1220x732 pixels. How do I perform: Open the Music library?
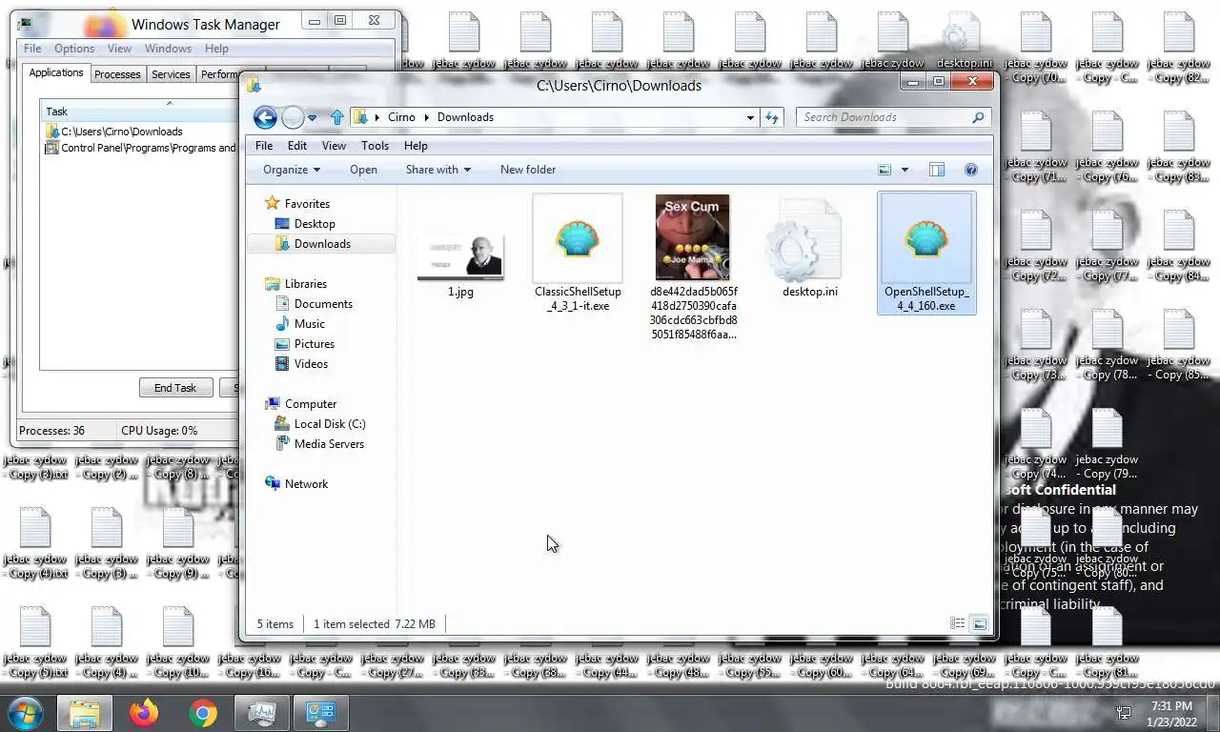[309, 323]
